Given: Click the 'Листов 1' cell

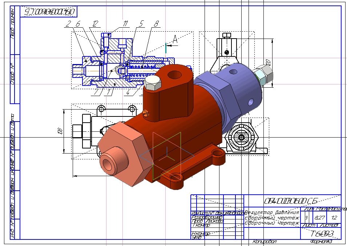Looking at the screenshot, I should 329,225.
